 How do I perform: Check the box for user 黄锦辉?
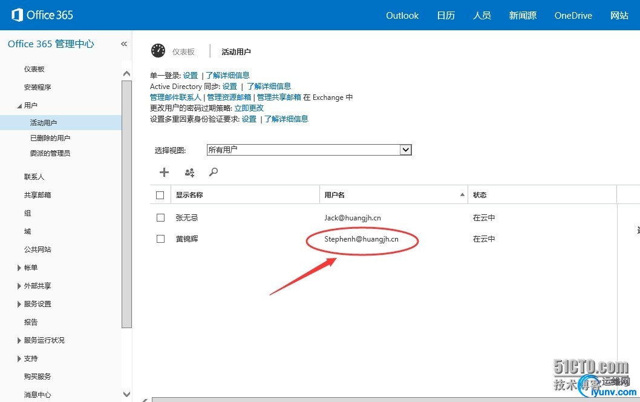point(160,239)
